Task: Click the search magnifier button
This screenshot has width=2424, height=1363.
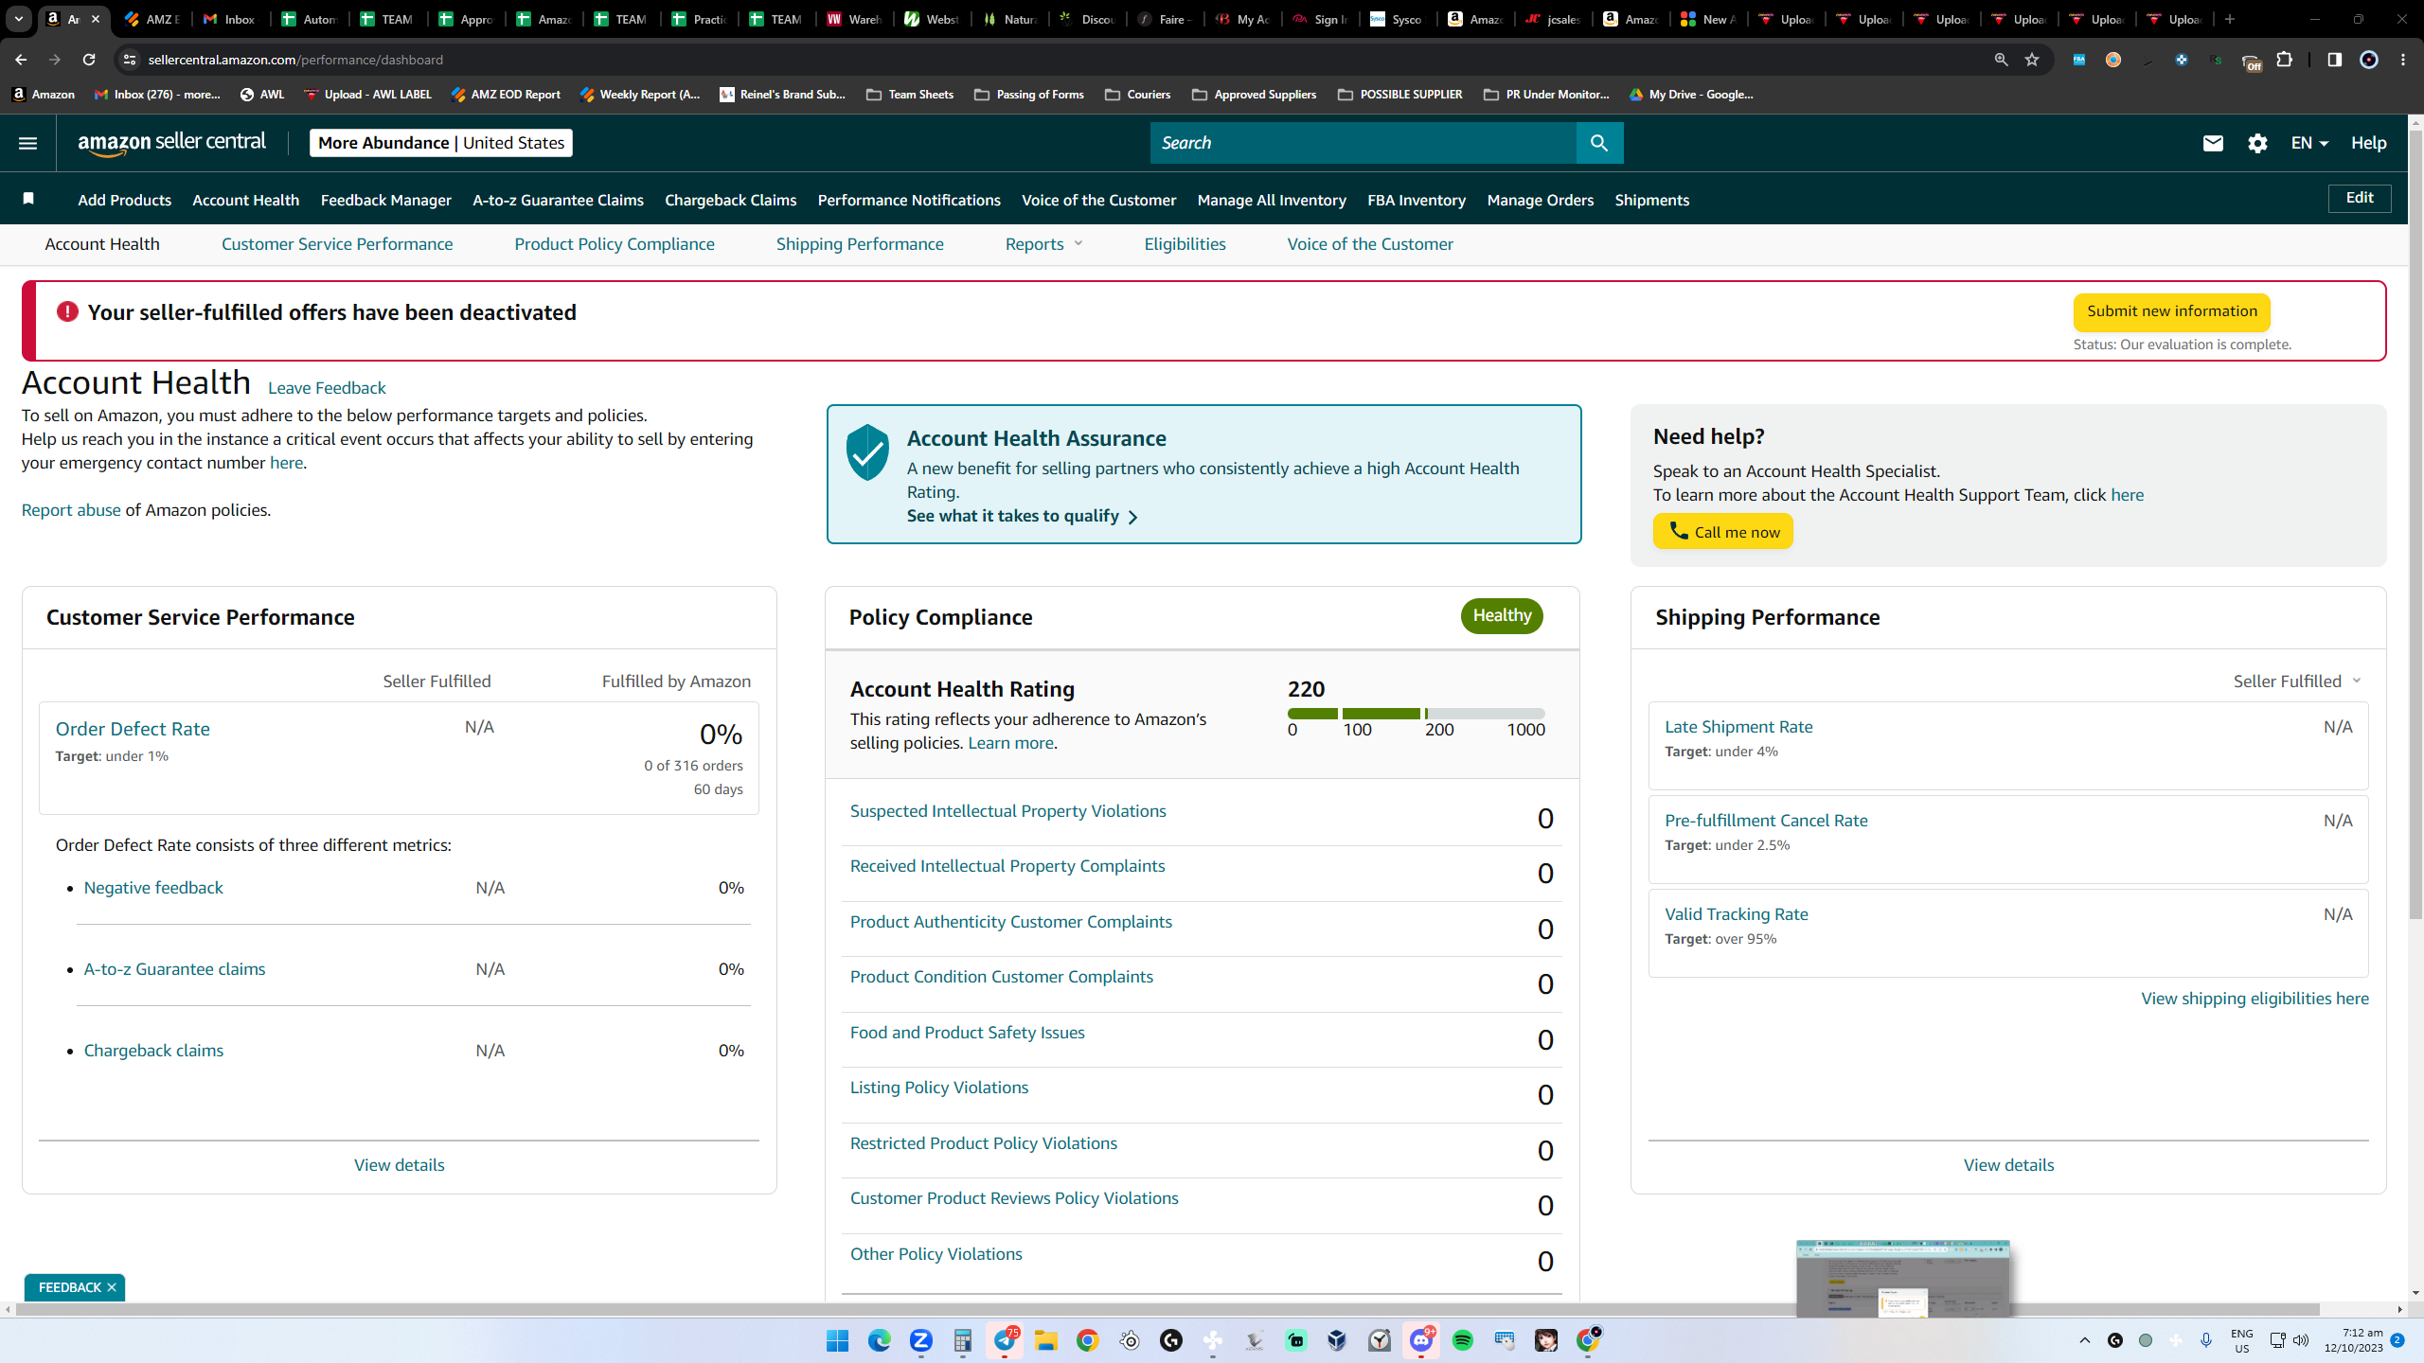Action: tap(1599, 143)
